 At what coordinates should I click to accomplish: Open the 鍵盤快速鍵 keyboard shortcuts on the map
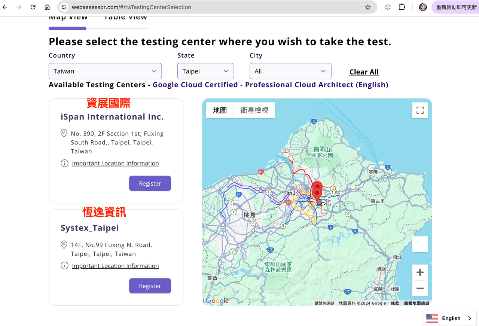(324, 303)
